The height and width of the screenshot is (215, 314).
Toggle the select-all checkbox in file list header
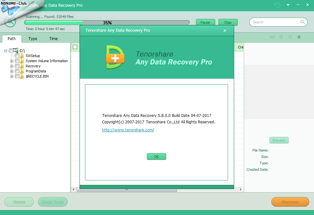click(x=75, y=47)
